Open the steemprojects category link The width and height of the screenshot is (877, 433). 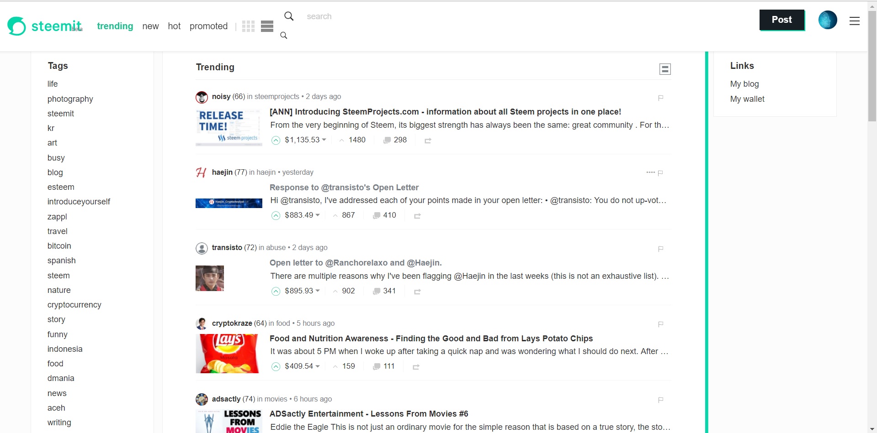276,97
